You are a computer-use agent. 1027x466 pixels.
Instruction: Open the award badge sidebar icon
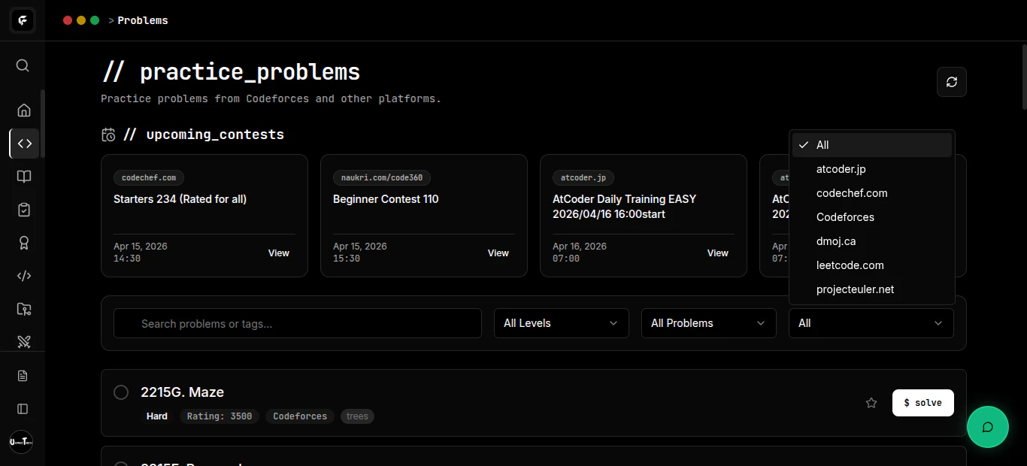click(x=24, y=243)
